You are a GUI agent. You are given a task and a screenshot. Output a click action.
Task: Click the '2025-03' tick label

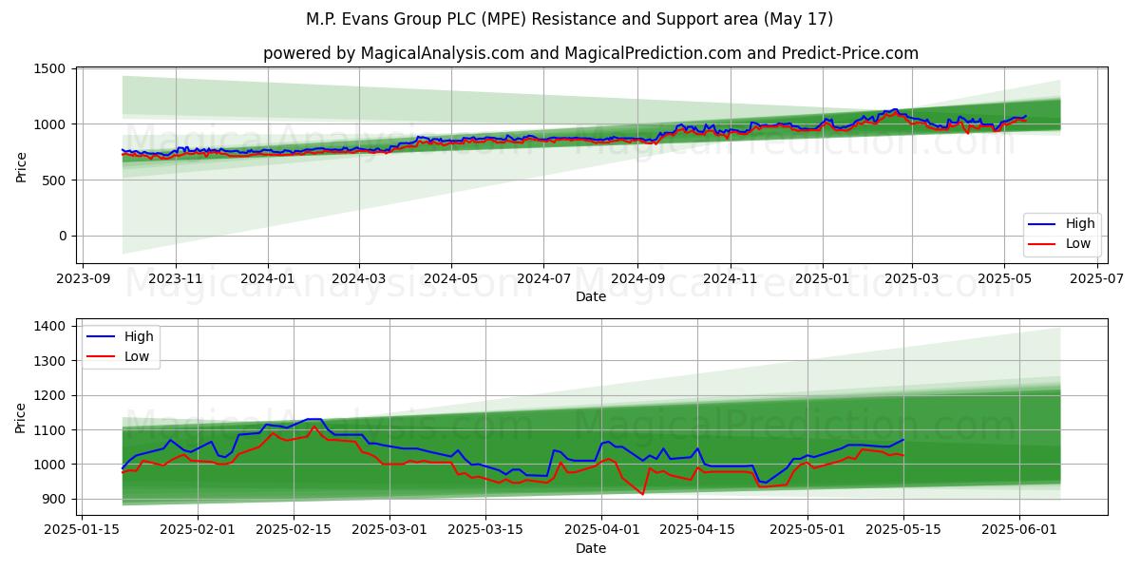click(x=912, y=278)
